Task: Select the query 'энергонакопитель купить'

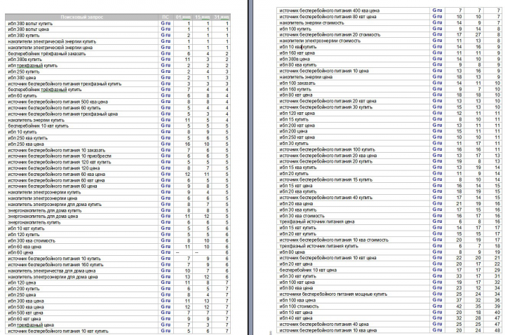Action: (x=34, y=222)
